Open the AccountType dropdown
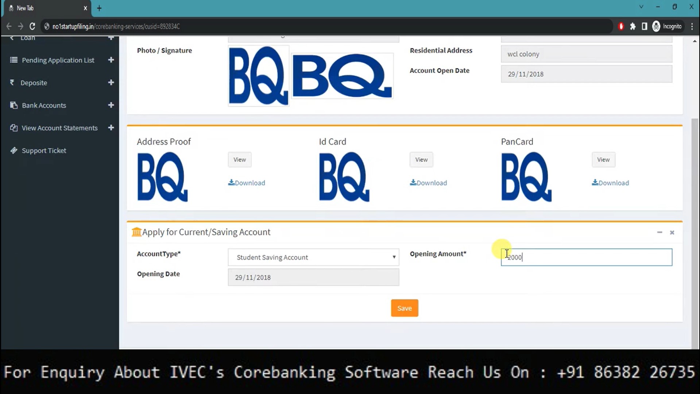The image size is (700, 394). [313, 257]
